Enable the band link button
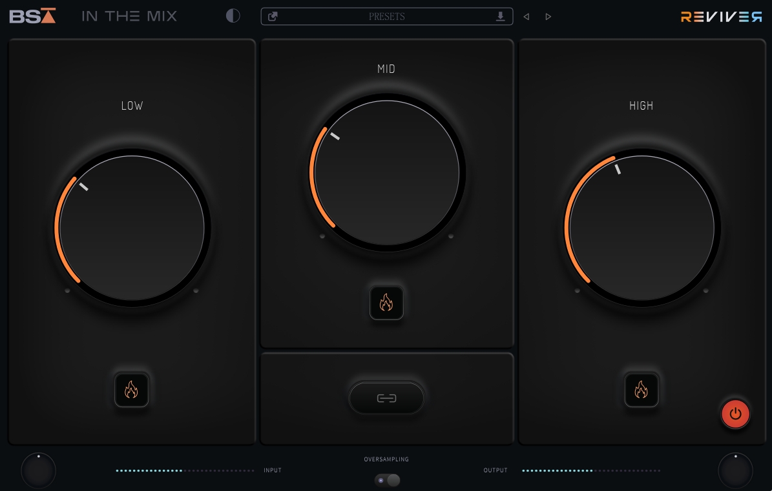 coord(386,398)
